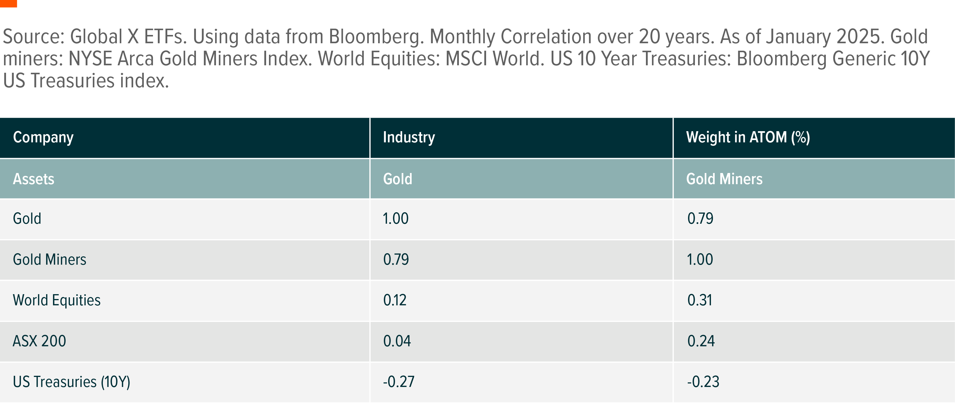Click the Gold Miners row label
Screen dimensions: 955x403
[49, 260]
